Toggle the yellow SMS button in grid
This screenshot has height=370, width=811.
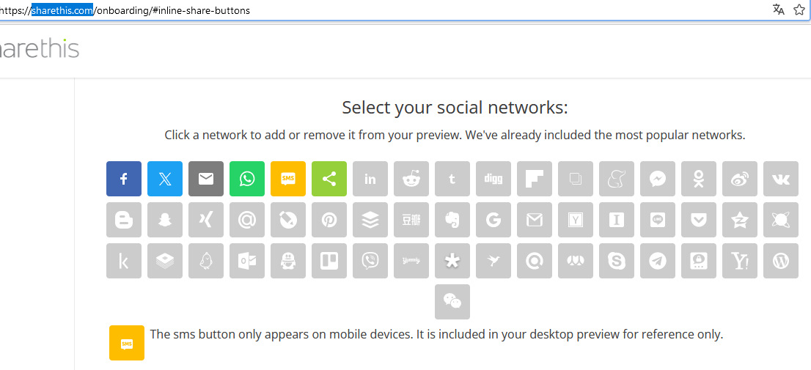(x=288, y=179)
